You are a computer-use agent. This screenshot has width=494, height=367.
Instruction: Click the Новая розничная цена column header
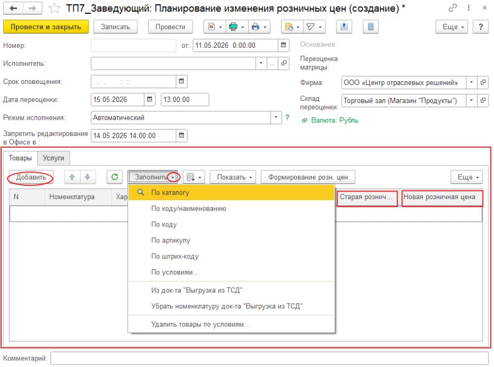(442, 198)
